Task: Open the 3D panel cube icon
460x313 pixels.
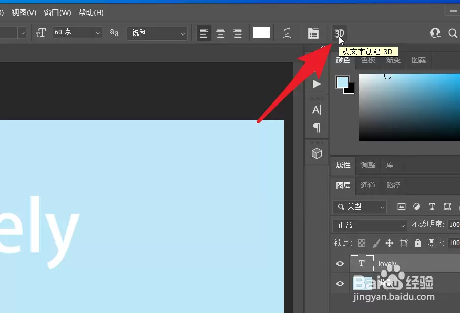Action: pyautogui.click(x=317, y=153)
